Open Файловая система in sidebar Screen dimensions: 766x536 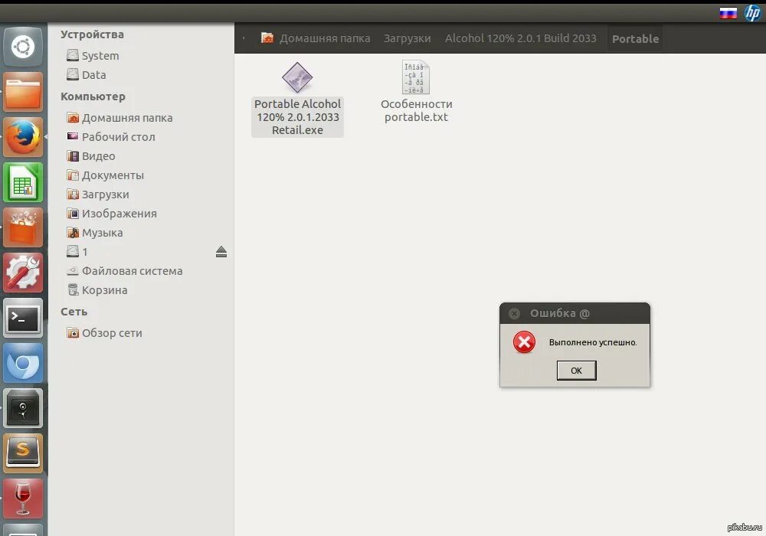point(125,271)
